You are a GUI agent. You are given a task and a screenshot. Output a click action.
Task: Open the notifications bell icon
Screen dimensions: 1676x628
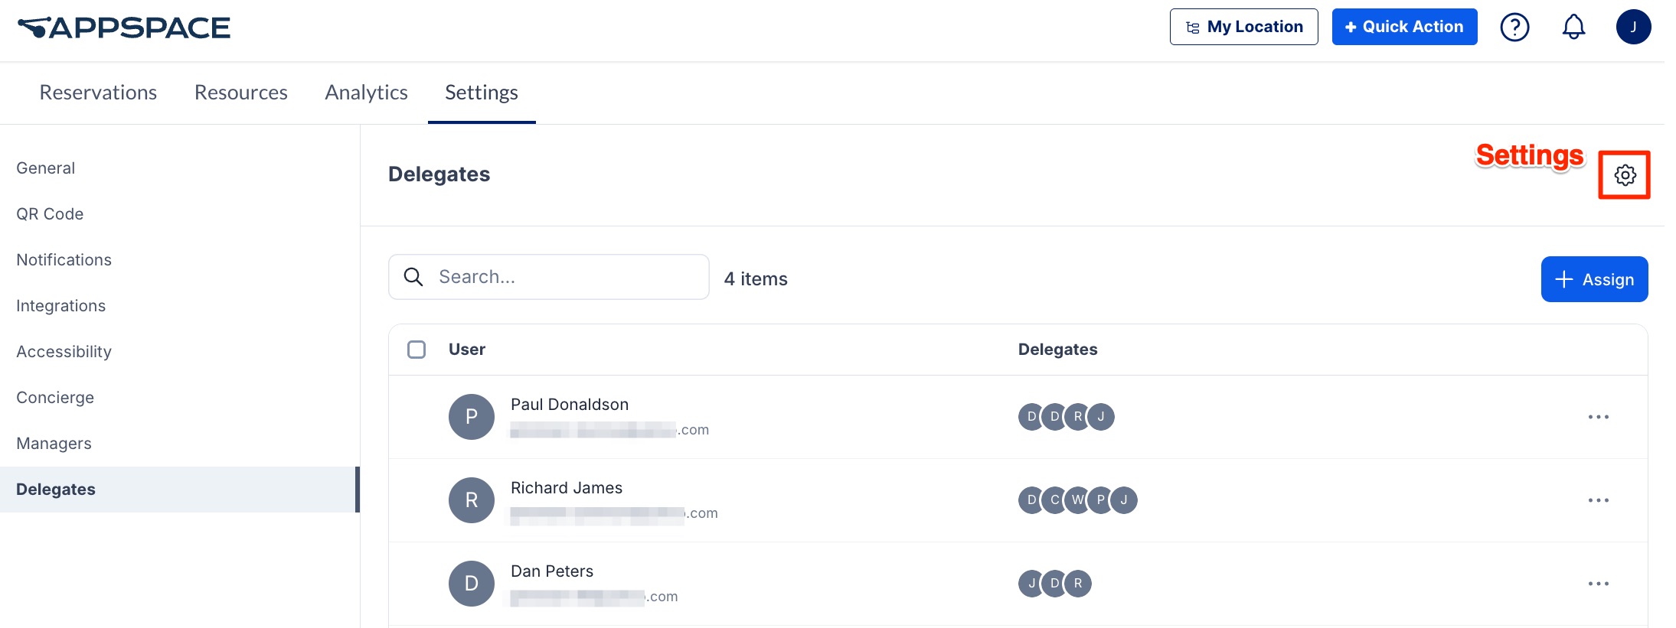(1573, 28)
